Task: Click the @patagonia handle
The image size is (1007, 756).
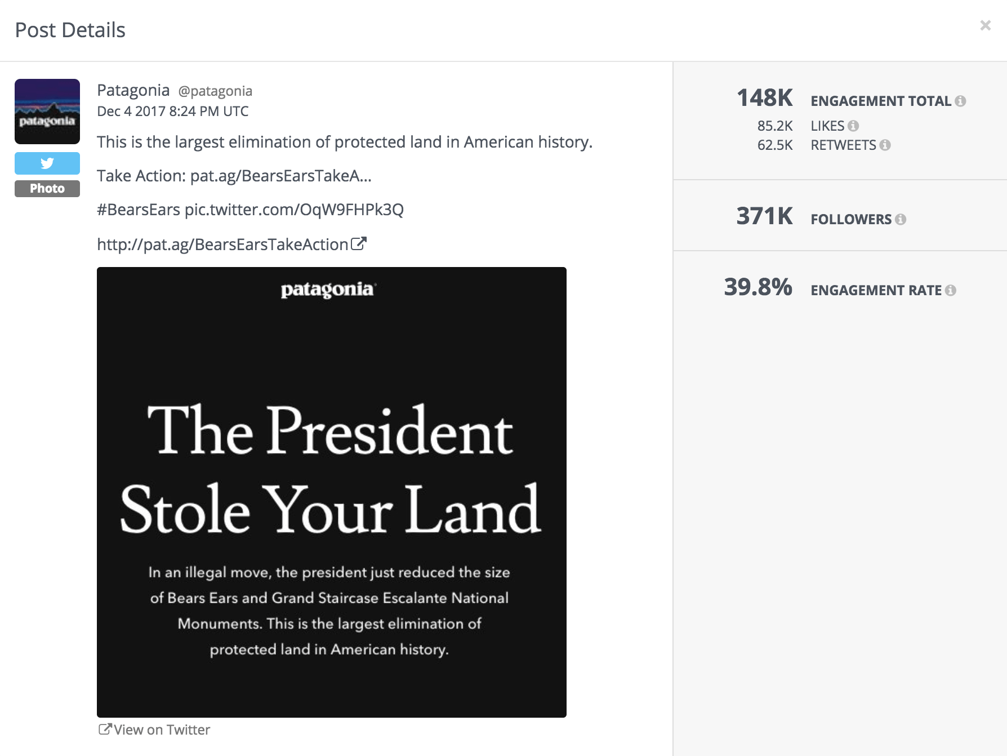Action: (x=215, y=91)
